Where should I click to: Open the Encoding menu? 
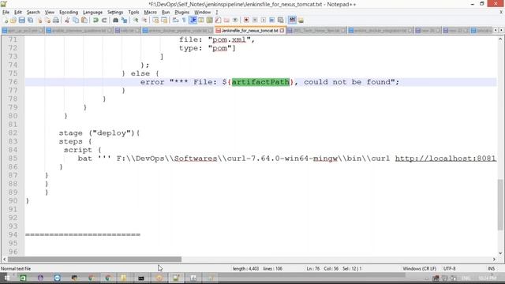[69, 13]
